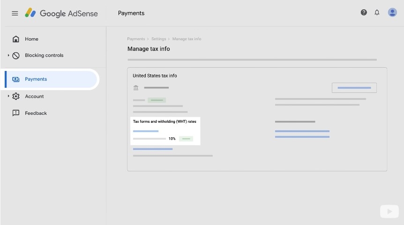This screenshot has height=225, width=404.
Task: Click the 10% withholding rate value
Action: 172,139
